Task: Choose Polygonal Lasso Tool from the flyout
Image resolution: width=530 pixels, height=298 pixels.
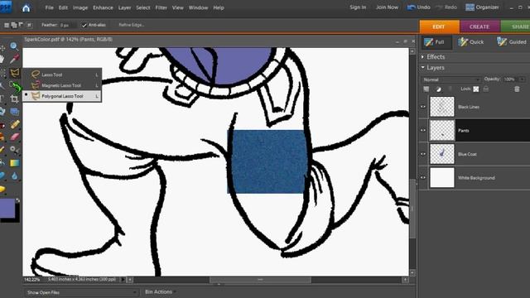Action: [62, 96]
